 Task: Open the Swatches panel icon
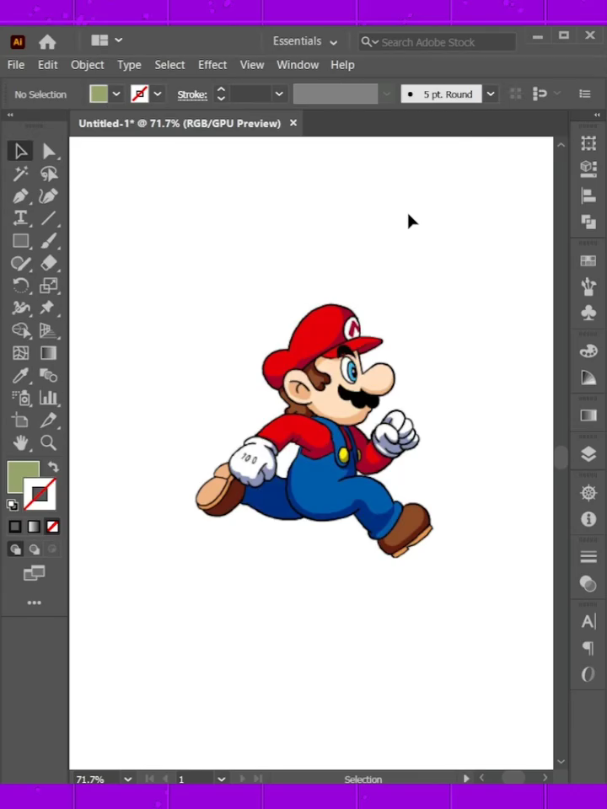tap(588, 260)
